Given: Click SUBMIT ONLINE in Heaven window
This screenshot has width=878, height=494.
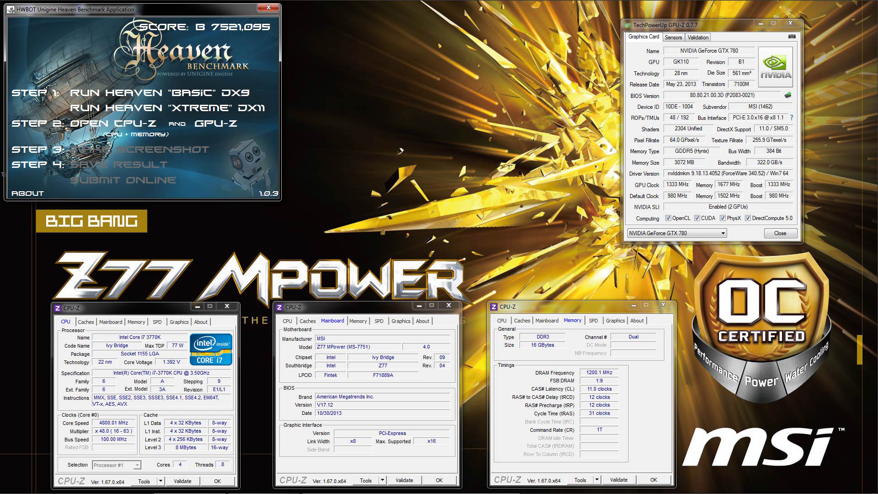Looking at the screenshot, I should point(123,180).
